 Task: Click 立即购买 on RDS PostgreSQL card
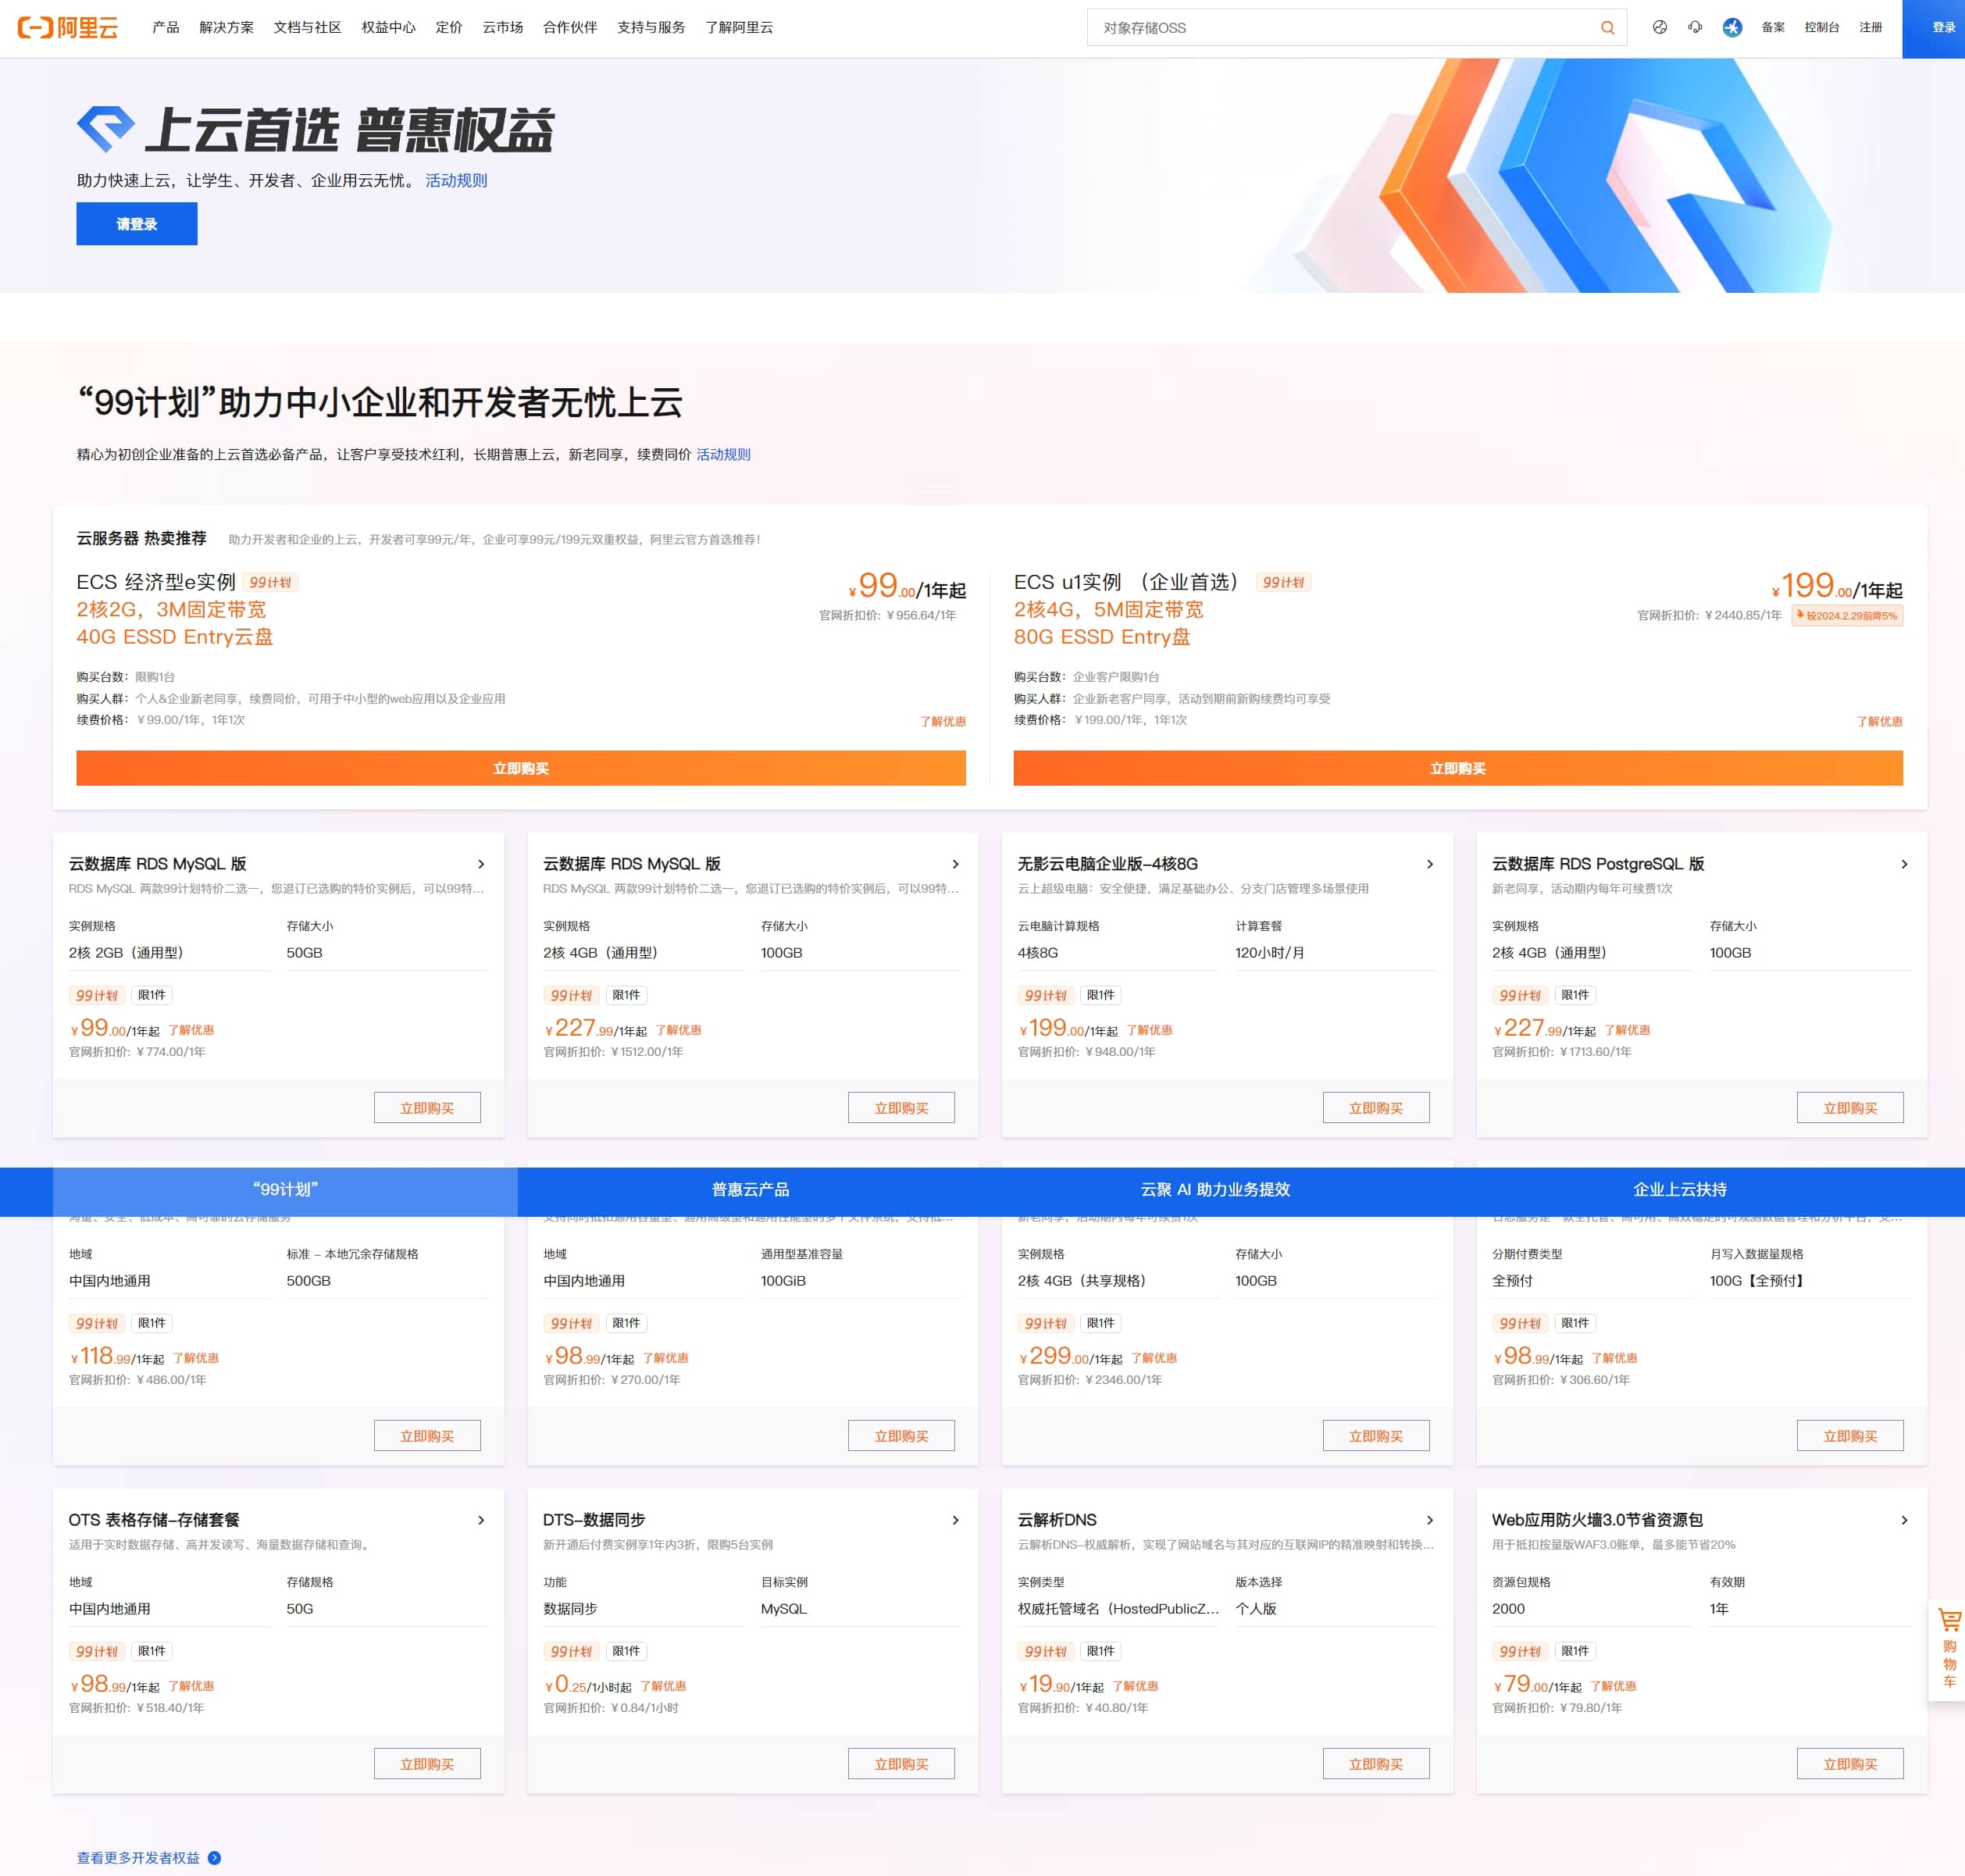tap(1850, 1108)
